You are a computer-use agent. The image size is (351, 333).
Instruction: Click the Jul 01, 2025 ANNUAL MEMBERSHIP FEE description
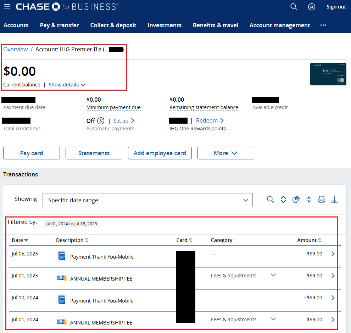tap(101, 279)
